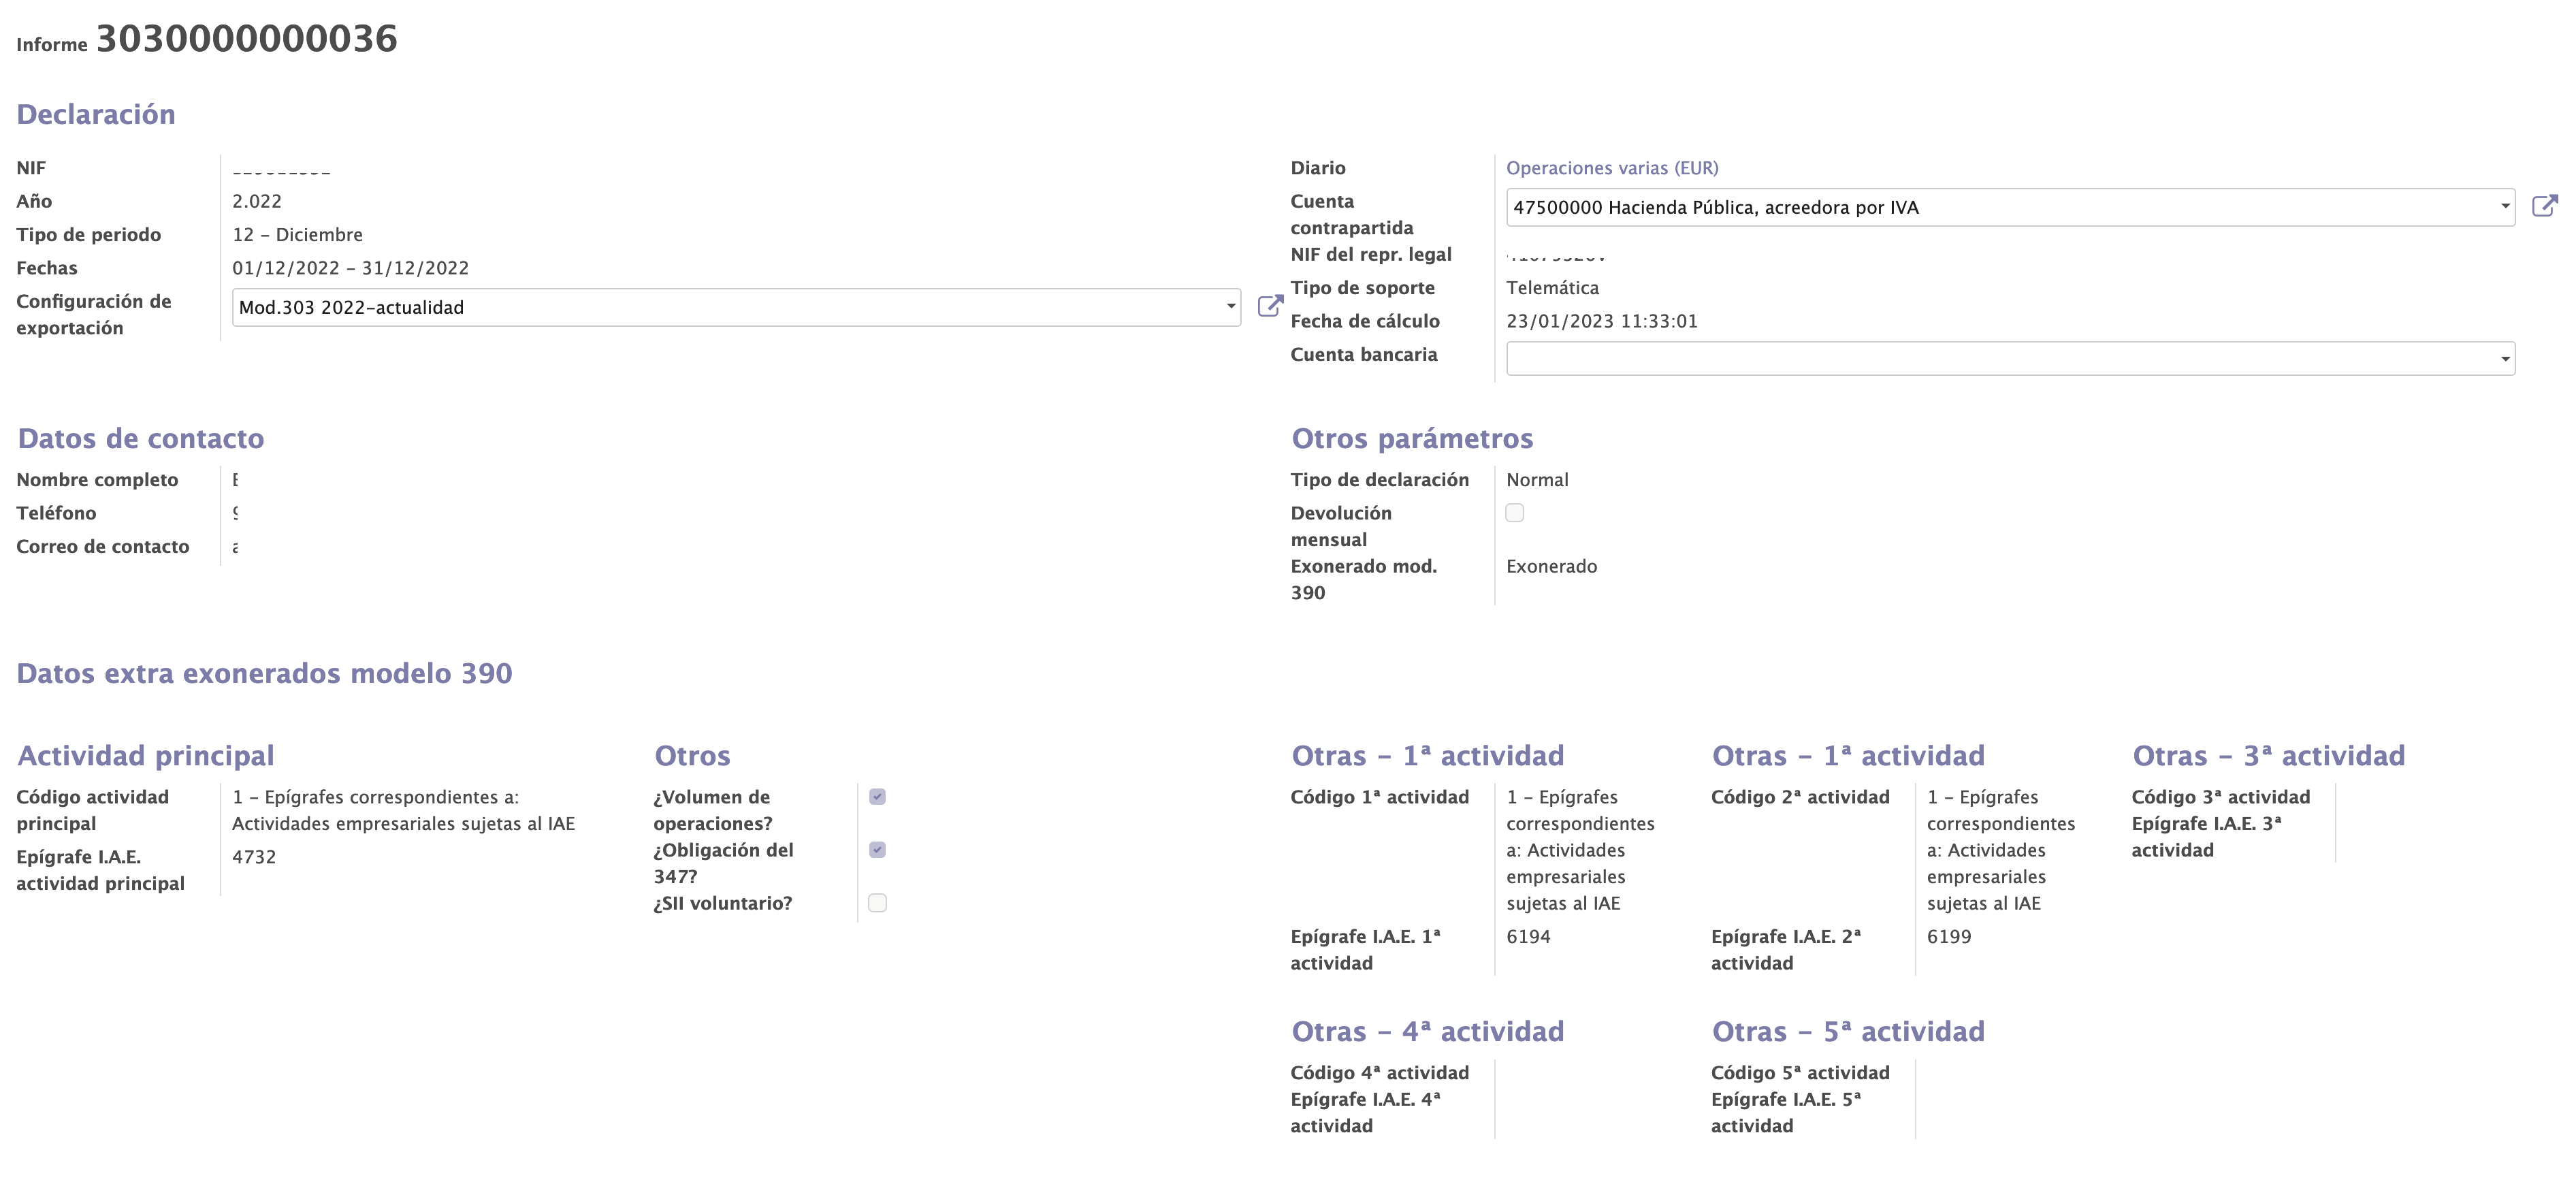
Task: Select the year value '2.022'
Action: 256,201
